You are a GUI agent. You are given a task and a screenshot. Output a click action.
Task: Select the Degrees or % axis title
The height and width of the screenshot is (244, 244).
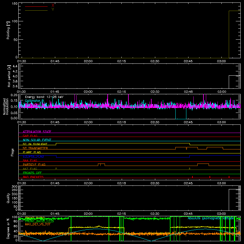tap(8, 228)
